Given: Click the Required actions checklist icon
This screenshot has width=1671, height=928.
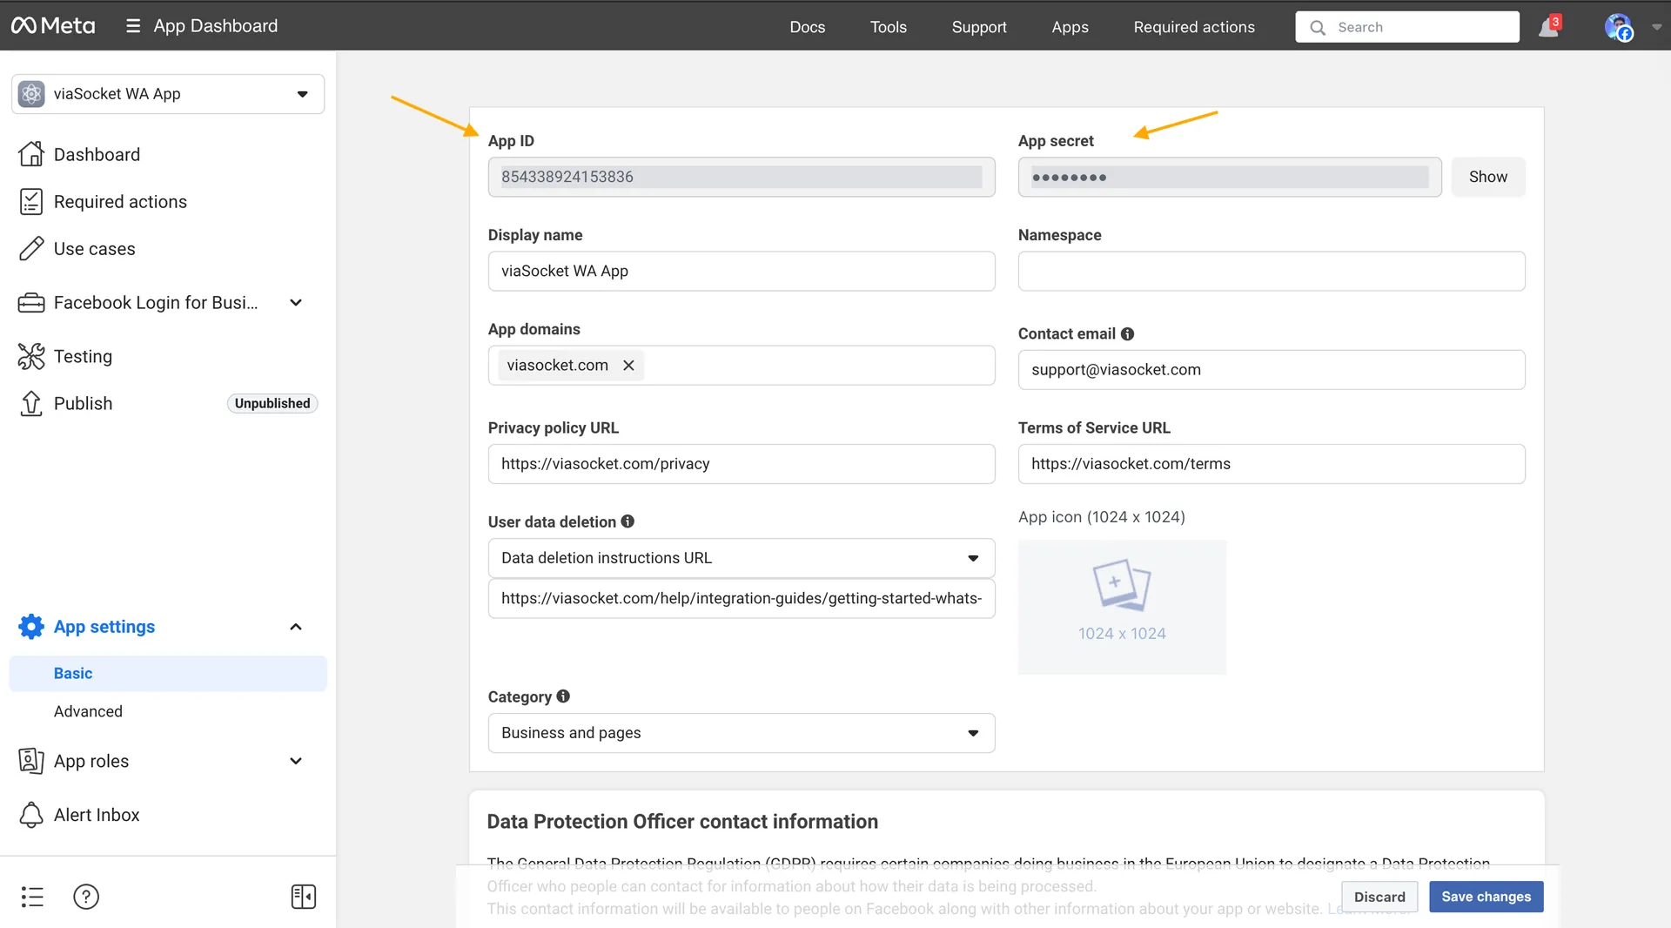Looking at the screenshot, I should tap(31, 201).
